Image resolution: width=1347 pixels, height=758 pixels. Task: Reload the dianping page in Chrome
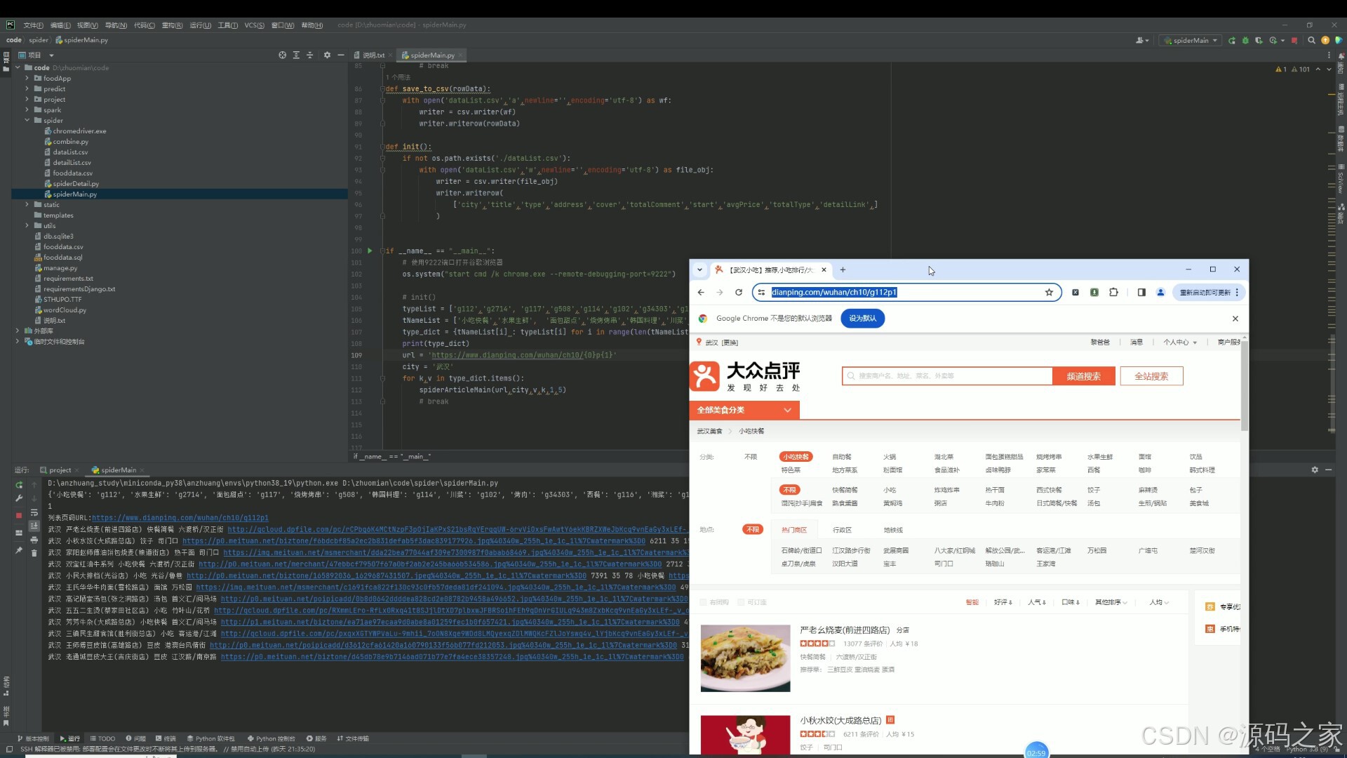click(739, 293)
